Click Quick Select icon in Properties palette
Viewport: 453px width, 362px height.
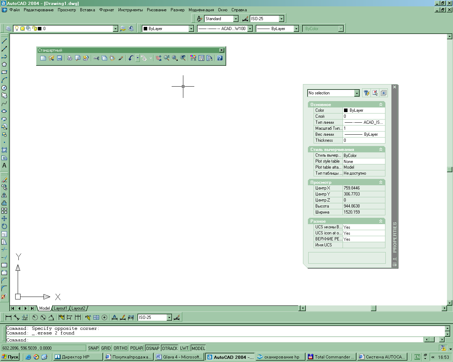367,93
